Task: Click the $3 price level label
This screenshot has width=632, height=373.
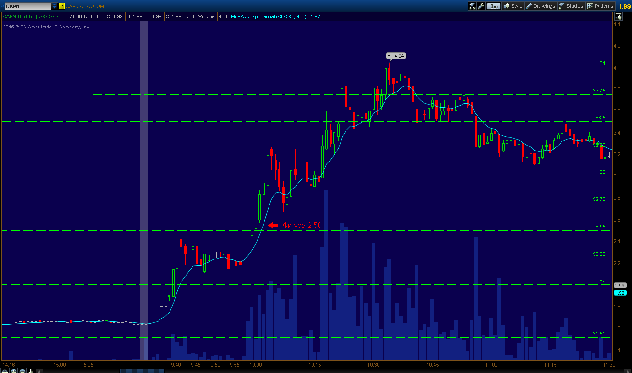Action: click(603, 172)
